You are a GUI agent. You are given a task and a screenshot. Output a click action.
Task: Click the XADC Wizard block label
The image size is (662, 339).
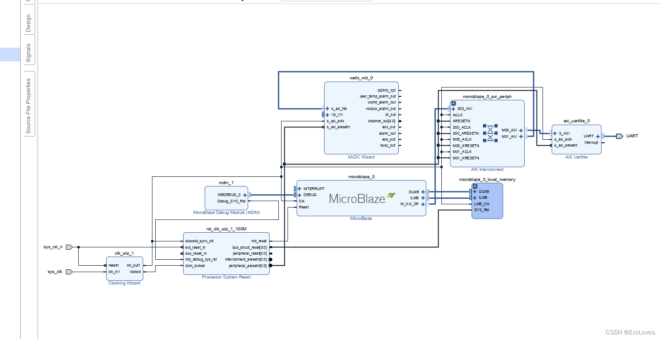pos(361,157)
